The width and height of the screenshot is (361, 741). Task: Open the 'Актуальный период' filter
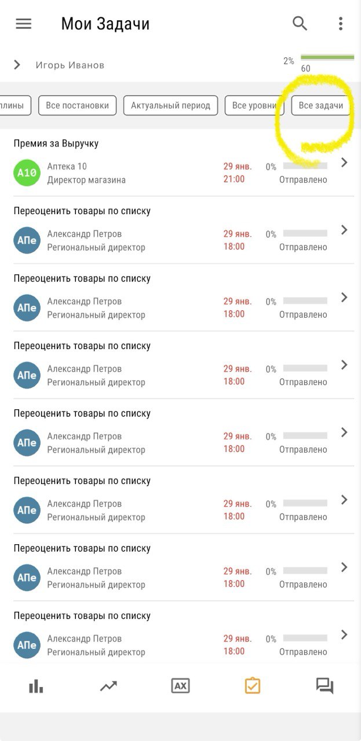(x=170, y=105)
